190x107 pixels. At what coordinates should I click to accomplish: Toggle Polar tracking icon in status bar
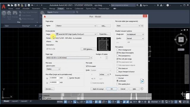82,102
